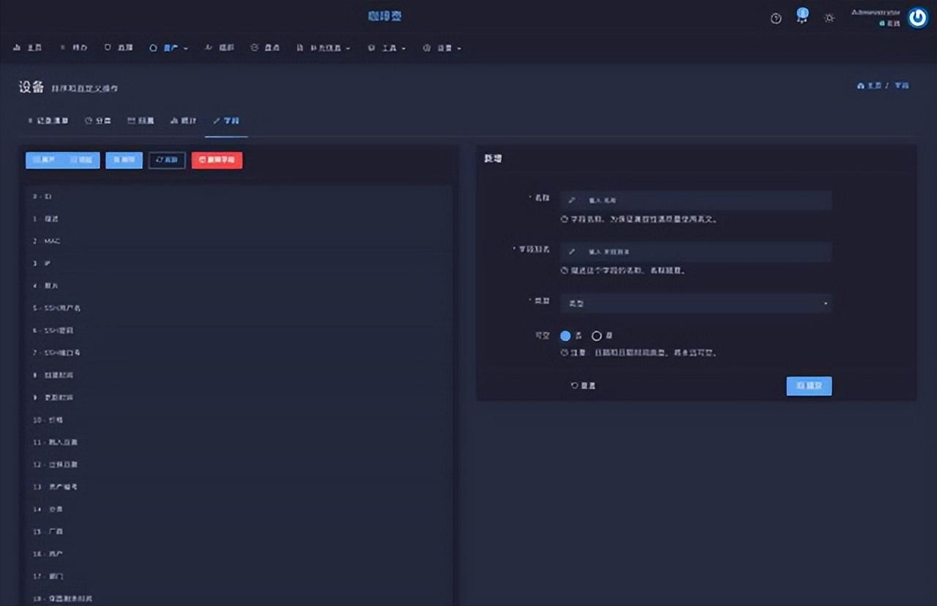
Task: Click the pencil icon in 名称 field
Action: 572,200
